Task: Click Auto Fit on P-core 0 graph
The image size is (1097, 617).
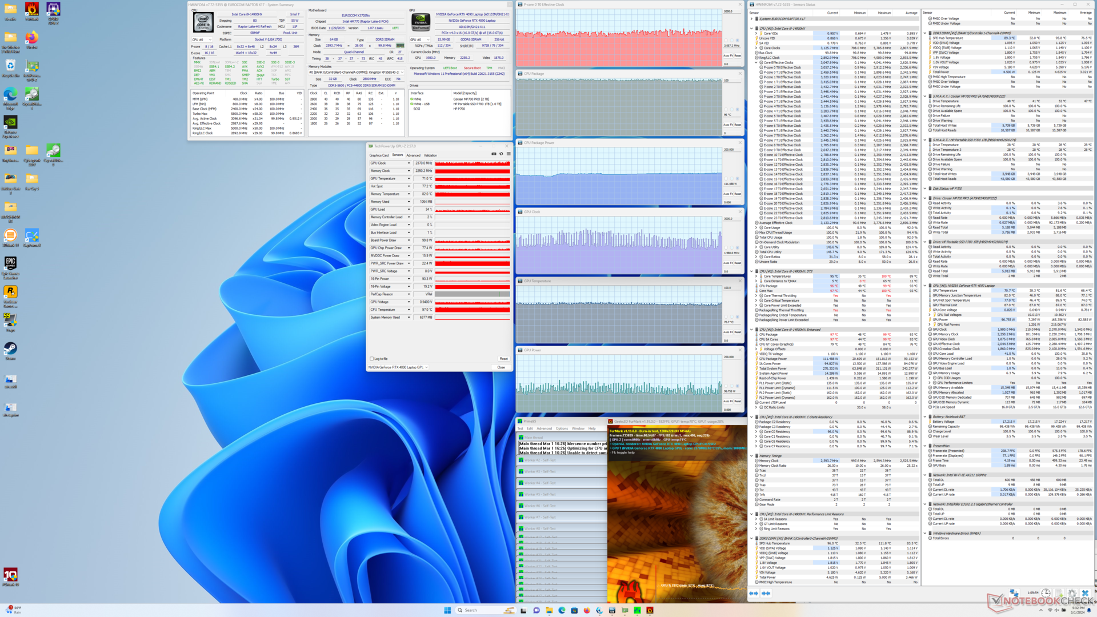Action: [x=728, y=55]
